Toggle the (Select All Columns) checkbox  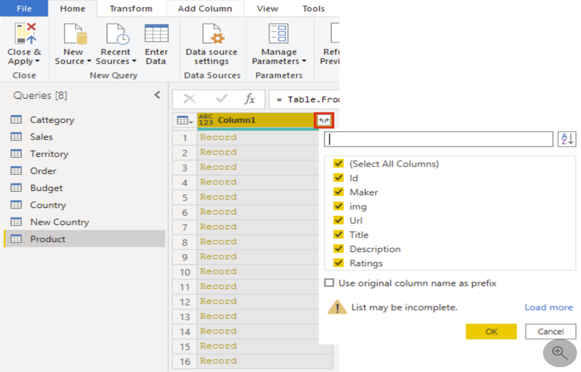tap(339, 164)
